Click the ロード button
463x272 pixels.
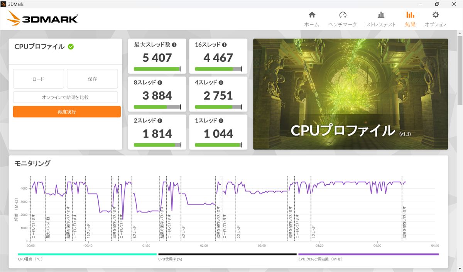[38, 79]
